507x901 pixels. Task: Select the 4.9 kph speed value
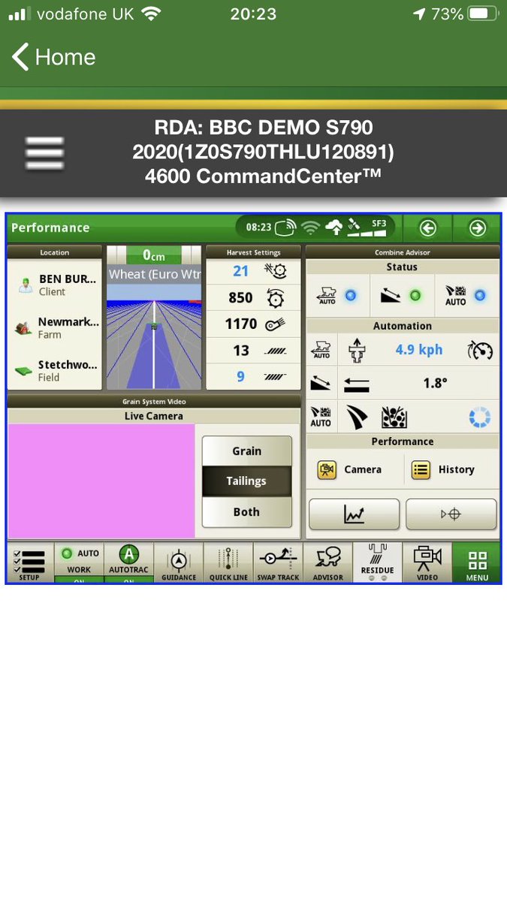[x=419, y=350]
